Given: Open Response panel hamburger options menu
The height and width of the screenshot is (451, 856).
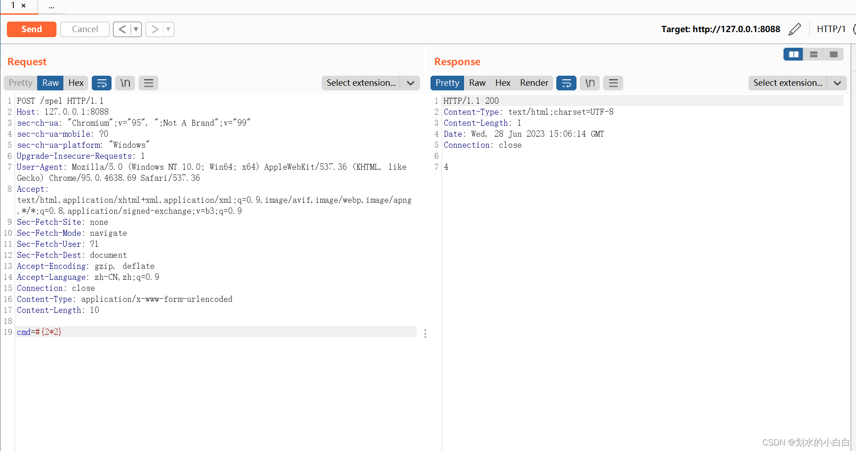Looking at the screenshot, I should (613, 83).
